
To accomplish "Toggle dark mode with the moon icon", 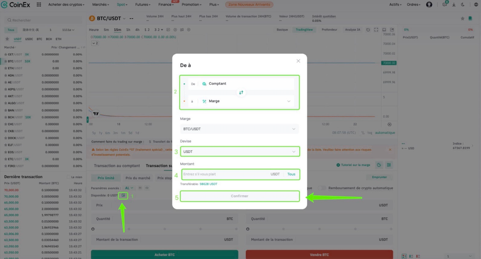I will (x=463, y=5).
